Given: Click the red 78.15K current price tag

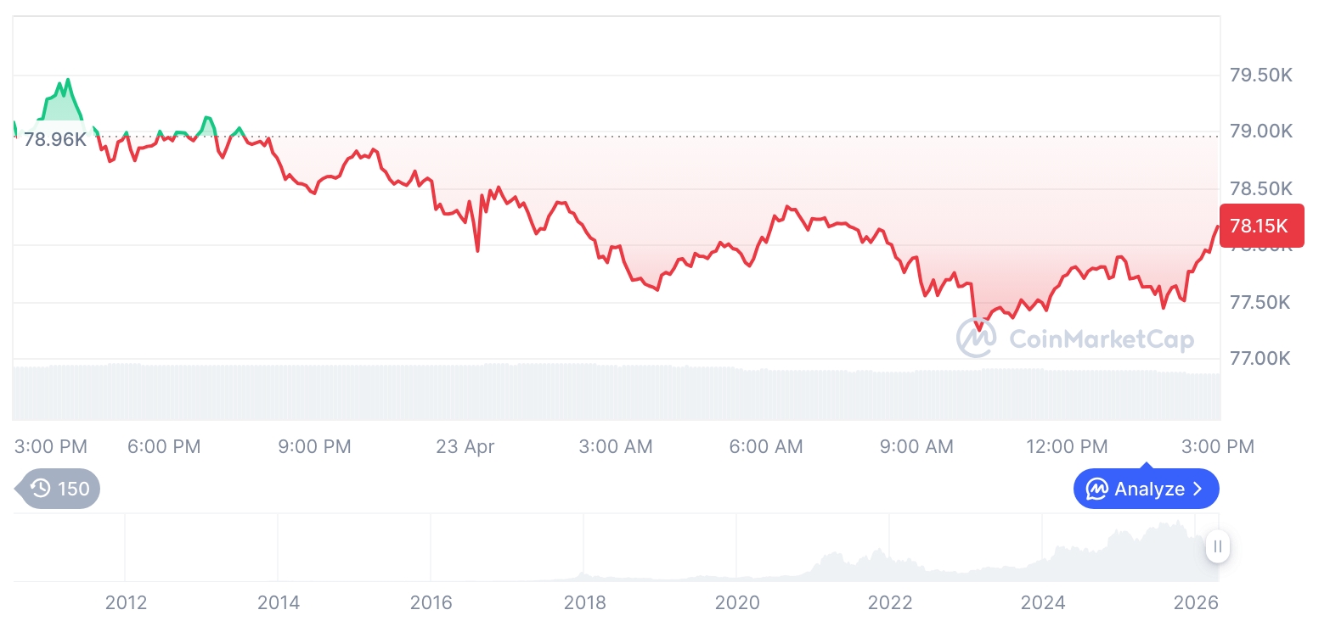Looking at the screenshot, I should [1260, 226].
